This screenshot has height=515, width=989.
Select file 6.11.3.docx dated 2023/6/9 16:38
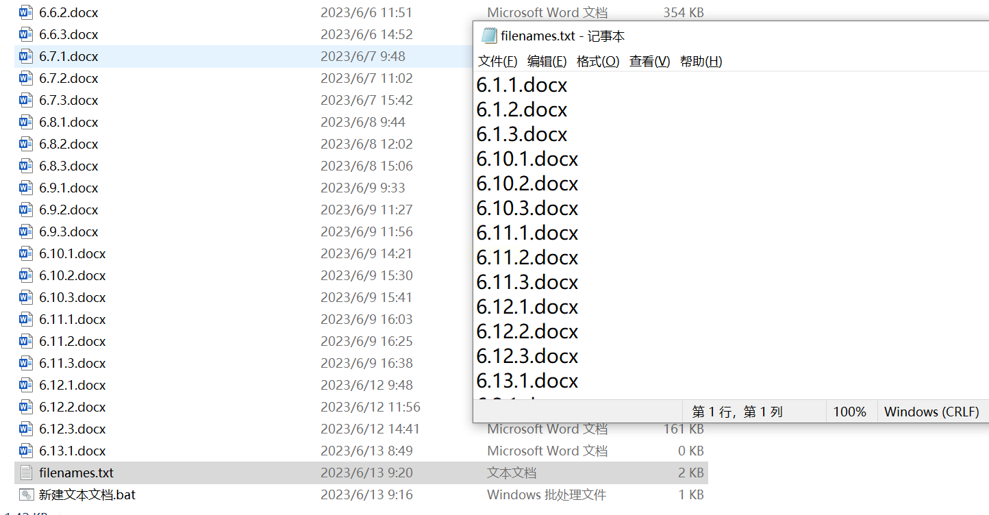click(361, 363)
